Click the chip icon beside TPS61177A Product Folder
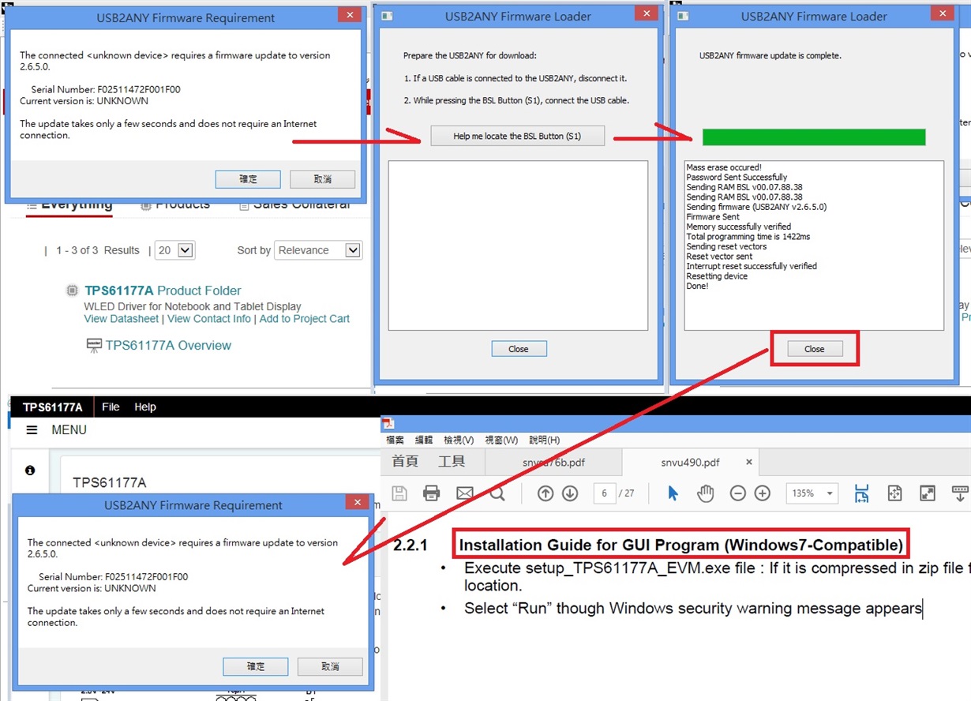 (x=73, y=291)
